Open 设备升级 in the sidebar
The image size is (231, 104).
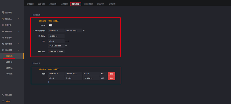click(9, 62)
